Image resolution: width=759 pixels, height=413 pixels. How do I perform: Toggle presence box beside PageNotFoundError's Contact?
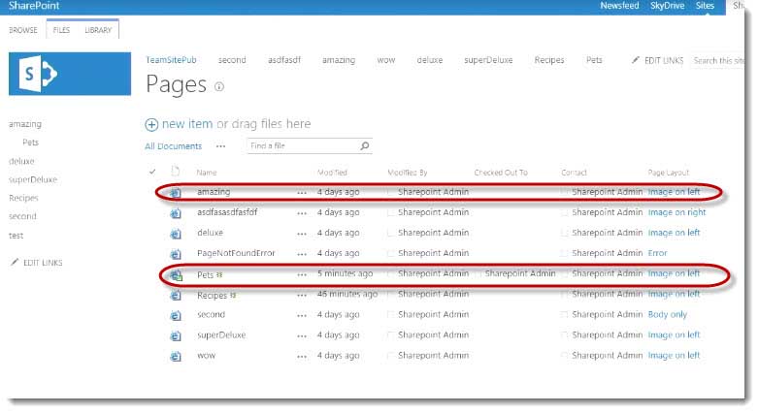point(565,253)
